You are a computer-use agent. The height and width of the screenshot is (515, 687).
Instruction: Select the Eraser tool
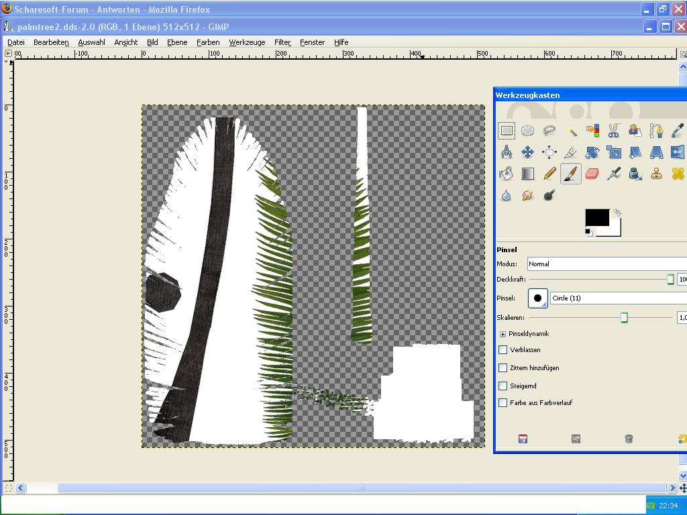(592, 174)
